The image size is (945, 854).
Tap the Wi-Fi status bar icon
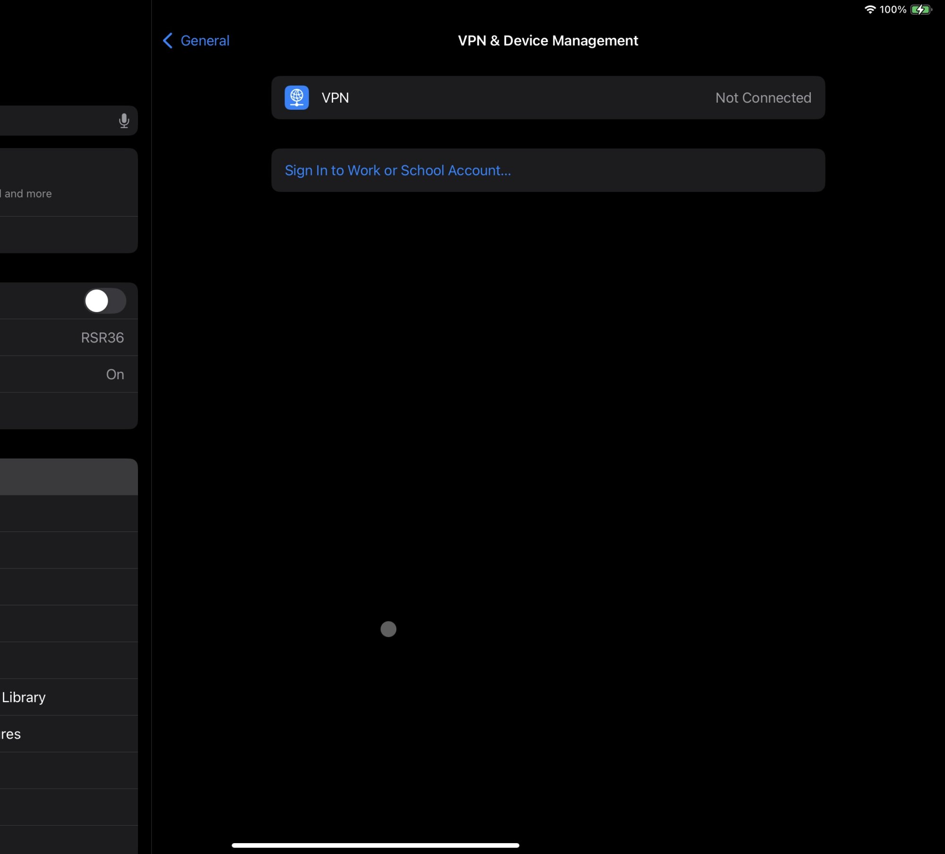tap(870, 9)
